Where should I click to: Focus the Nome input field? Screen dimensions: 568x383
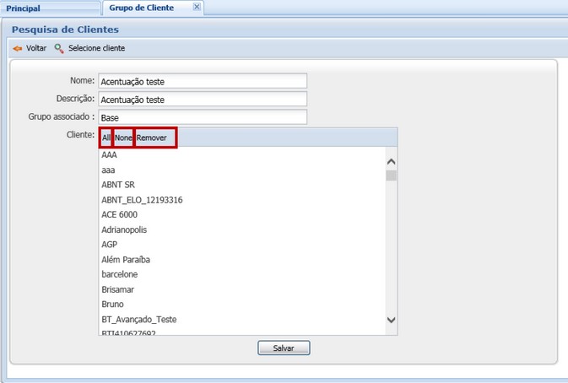point(202,82)
